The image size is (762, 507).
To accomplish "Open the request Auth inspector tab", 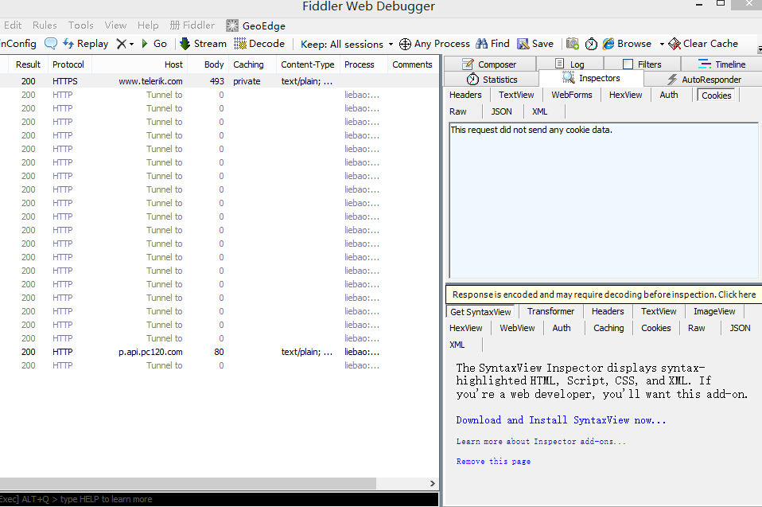I will [669, 95].
